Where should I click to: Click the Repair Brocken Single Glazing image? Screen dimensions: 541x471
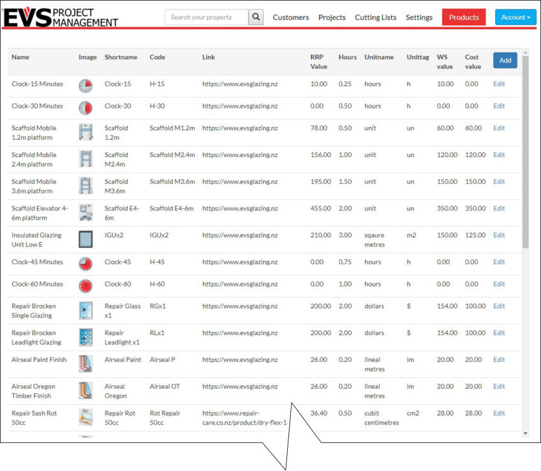pyautogui.click(x=85, y=310)
